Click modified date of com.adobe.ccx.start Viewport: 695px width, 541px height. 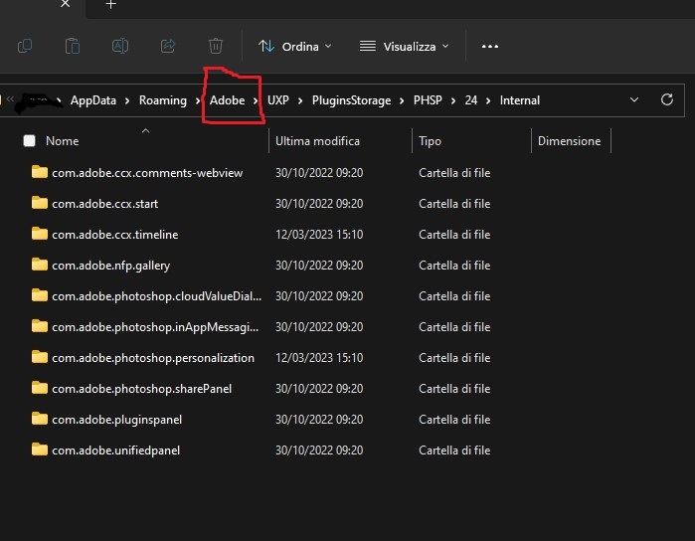[x=319, y=204]
